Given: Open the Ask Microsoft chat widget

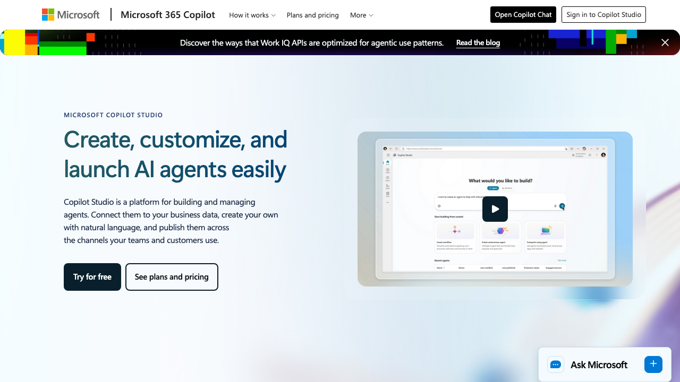Looking at the screenshot, I should [x=605, y=364].
